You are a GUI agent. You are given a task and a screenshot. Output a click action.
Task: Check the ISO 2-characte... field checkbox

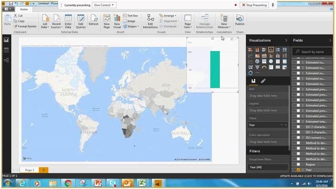(298, 127)
